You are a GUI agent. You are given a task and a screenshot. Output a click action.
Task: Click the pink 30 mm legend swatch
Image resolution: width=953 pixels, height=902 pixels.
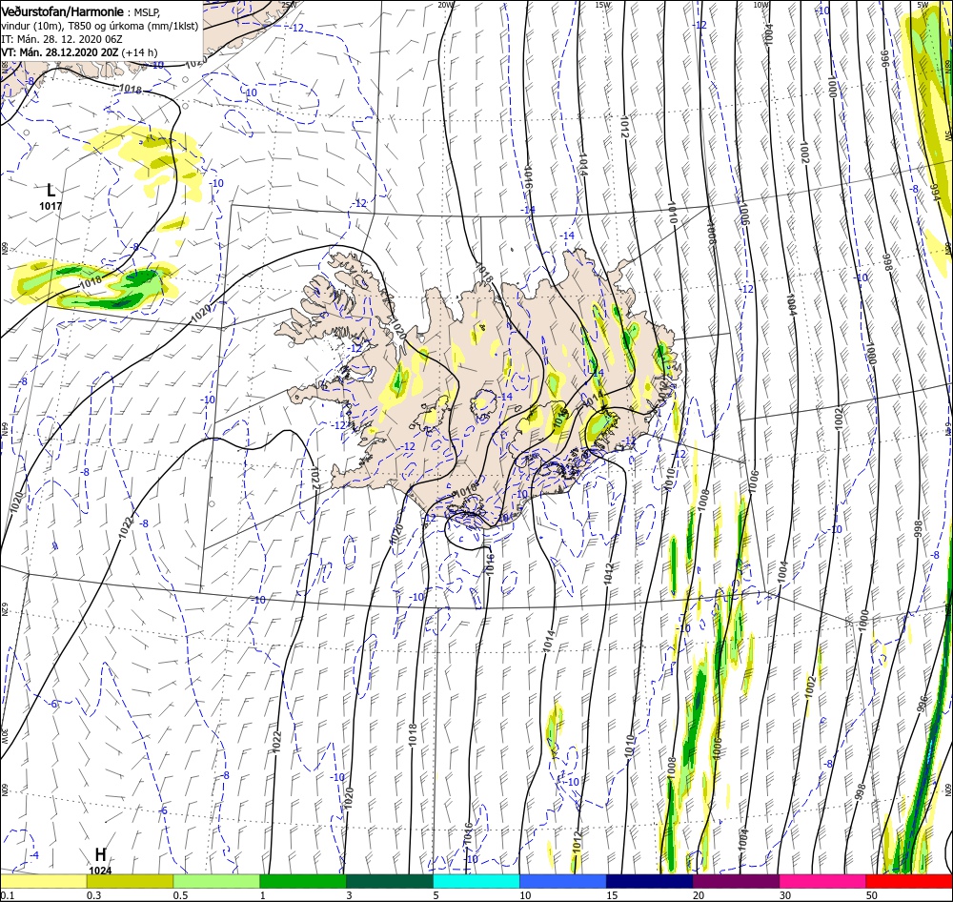(822, 881)
